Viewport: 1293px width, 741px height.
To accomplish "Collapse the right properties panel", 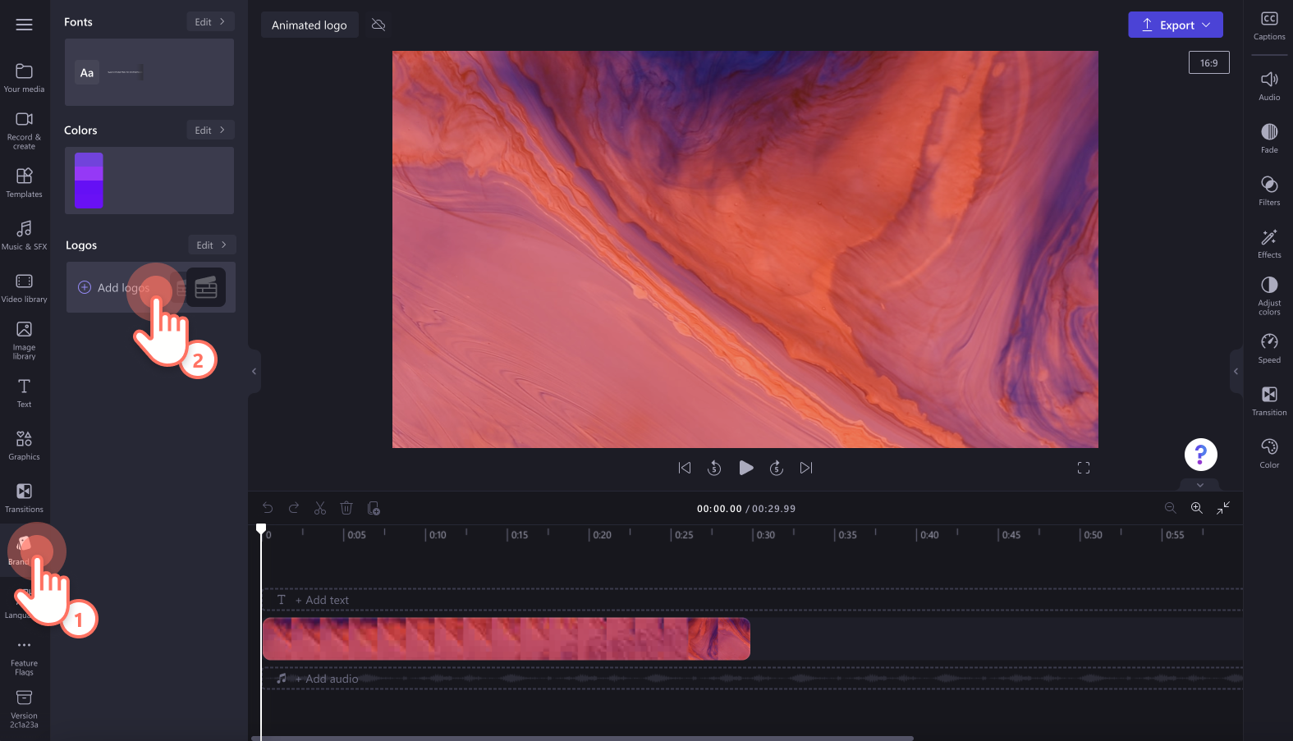I will pyautogui.click(x=1236, y=372).
